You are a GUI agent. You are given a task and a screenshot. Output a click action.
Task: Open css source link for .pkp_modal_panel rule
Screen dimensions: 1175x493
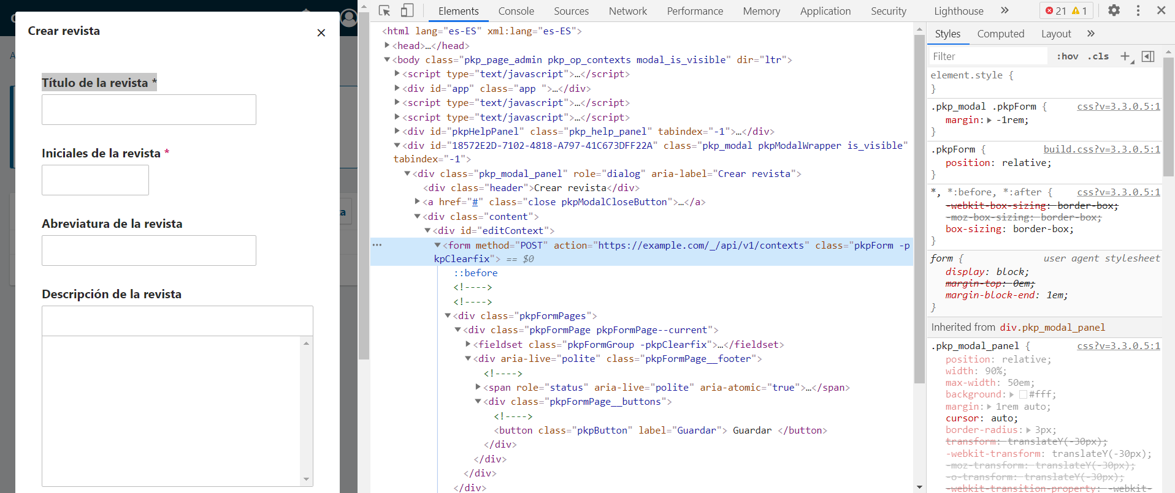tap(1119, 346)
